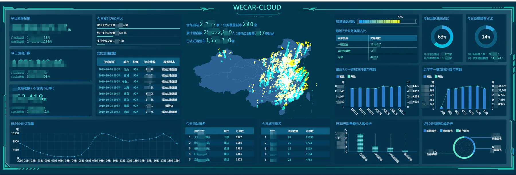Select the 订单数 header in 今日油站排名
This screenshot has height=175, width=516.
click(240, 131)
